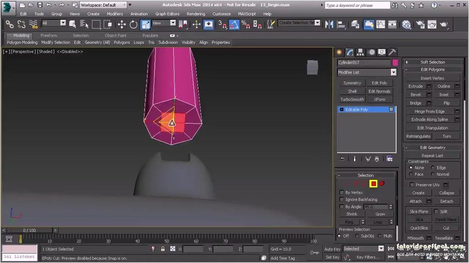469x263 pixels.
Task: Enable the By Vertex checkbox
Action: [x=342, y=193]
